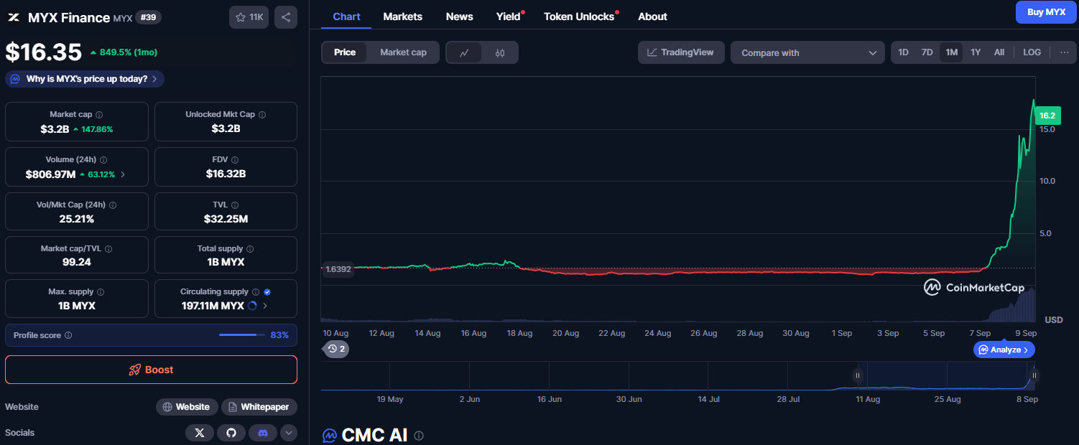Click the Buy MYX button

[x=1046, y=12]
